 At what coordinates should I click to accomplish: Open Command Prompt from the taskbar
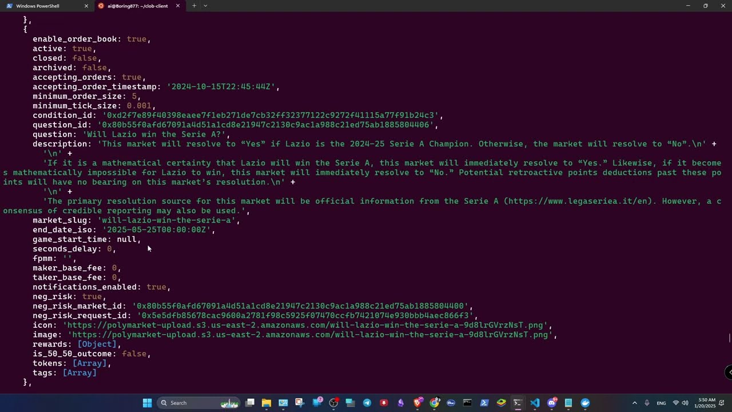[x=467, y=403]
